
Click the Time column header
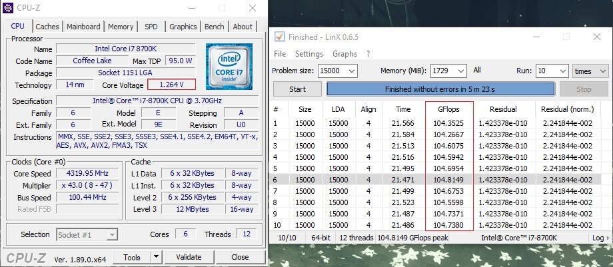click(403, 109)
